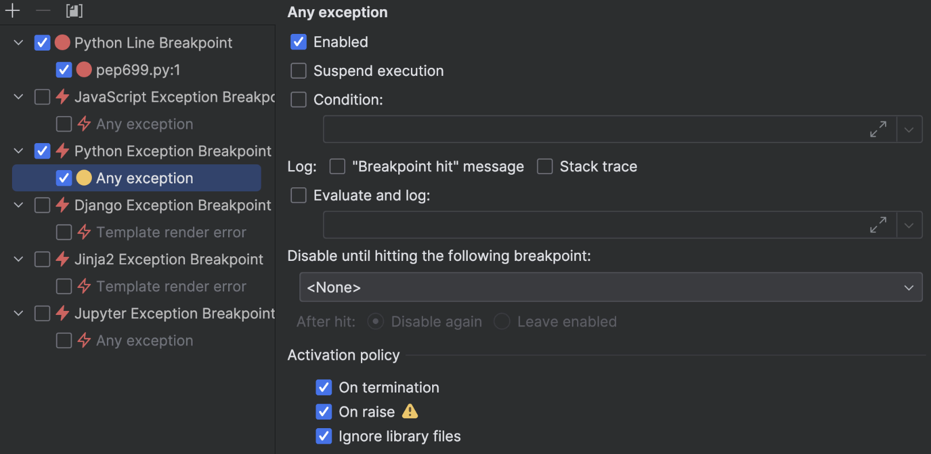The height and width of the screenshot is (454, 931).
Task: Toggle the Stack trace log checkbox
Action: coord(545,167)
